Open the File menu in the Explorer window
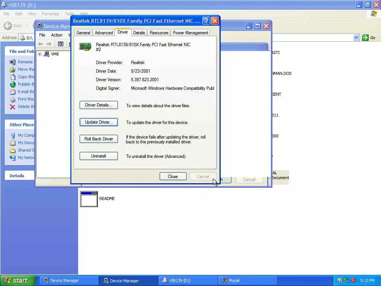The height and width of the screenshot is (286, 381). (6, 14)
